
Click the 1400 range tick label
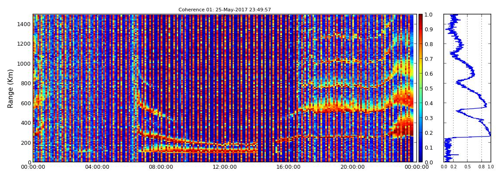click(24, 24)
